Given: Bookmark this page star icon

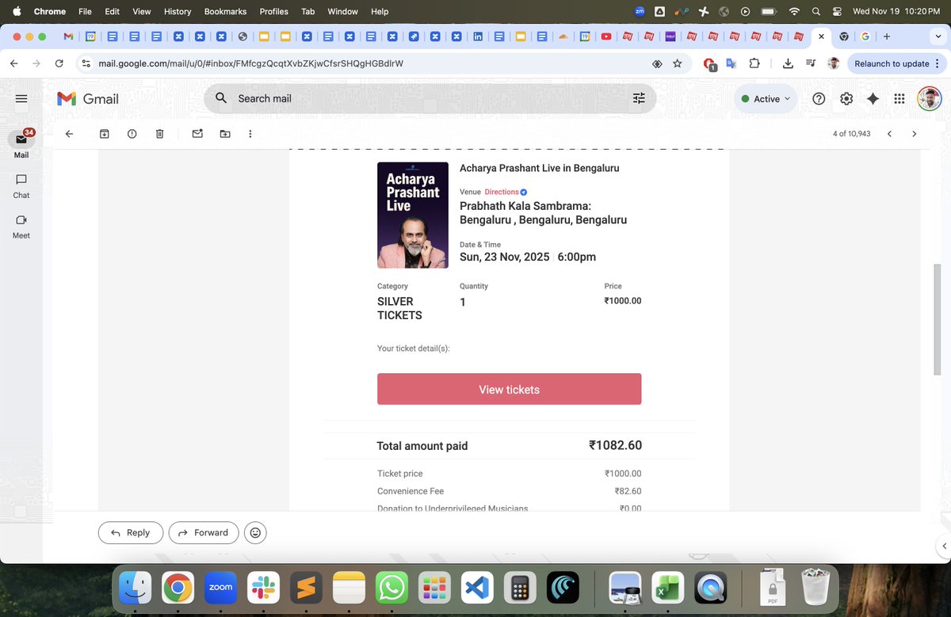Looking at the screenshot, I should tap(677, 63).
